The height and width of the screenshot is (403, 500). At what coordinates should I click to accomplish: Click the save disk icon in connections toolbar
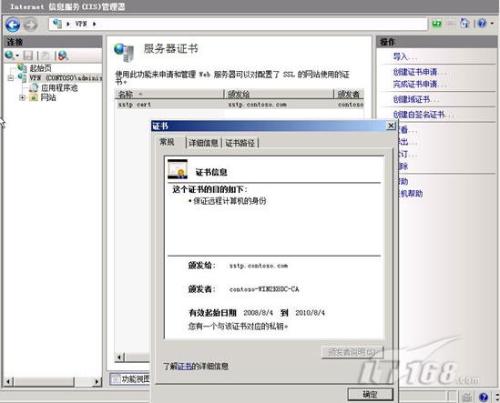pos(28,55)
